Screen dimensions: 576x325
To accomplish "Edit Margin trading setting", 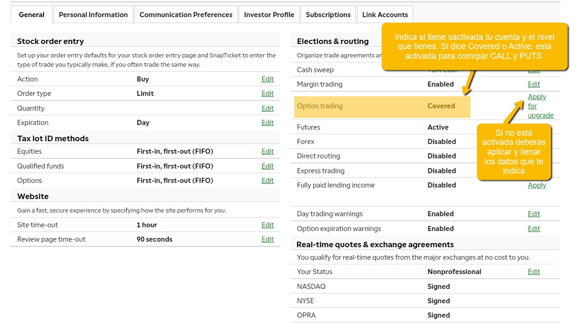I will pos(533,84).
